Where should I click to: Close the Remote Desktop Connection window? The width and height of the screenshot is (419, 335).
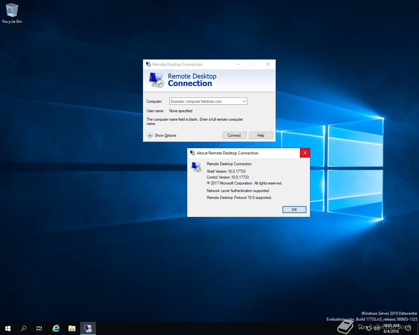[x=268, y=64]
